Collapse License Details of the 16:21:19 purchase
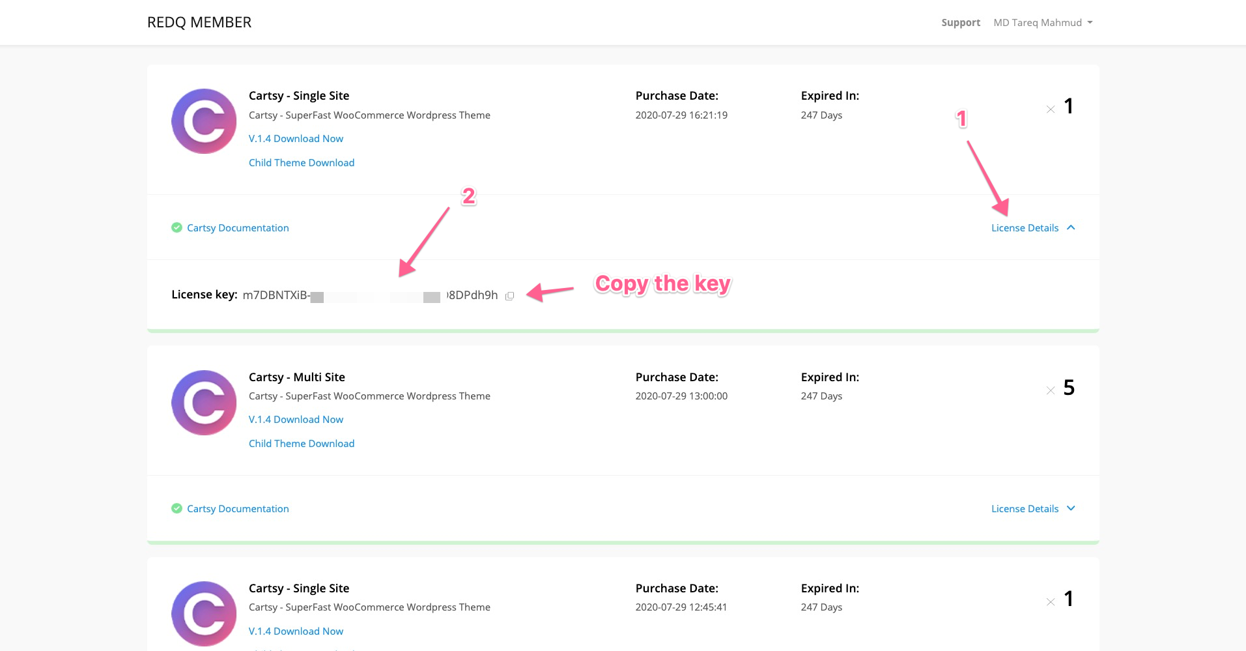 click(x=1033, y=227)
